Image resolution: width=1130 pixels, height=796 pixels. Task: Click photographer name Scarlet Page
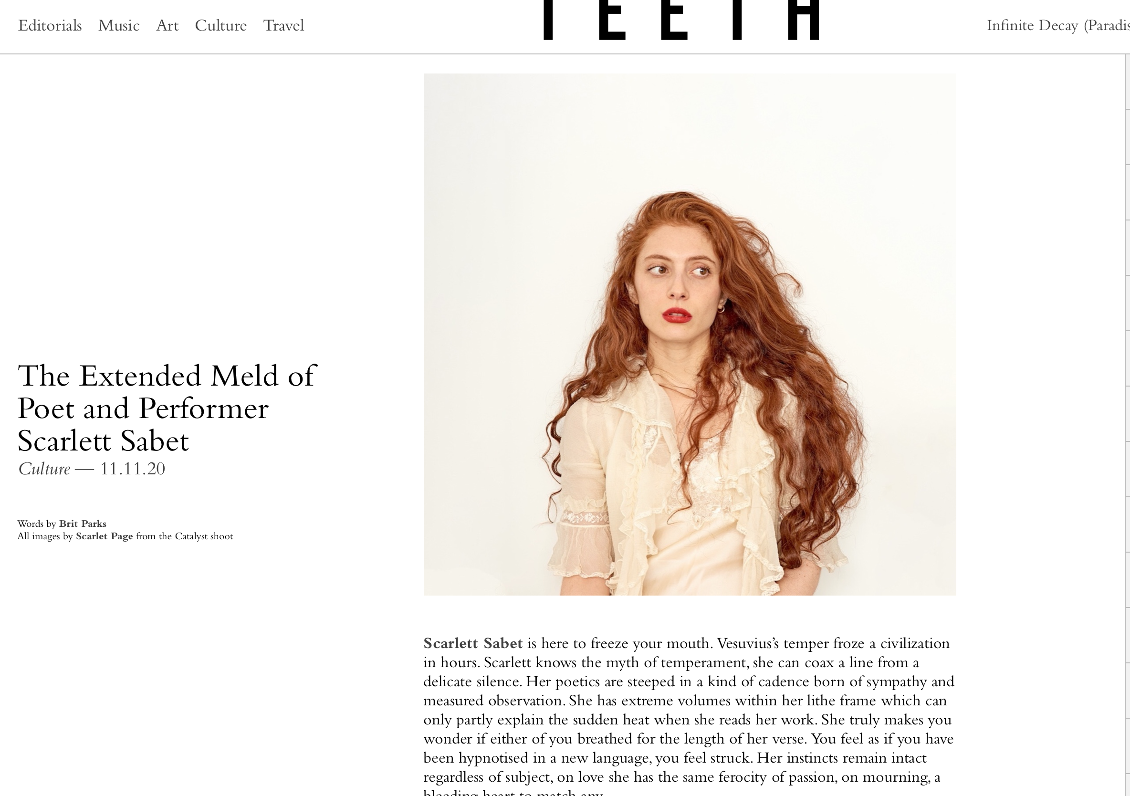click(x=105, y=536)
